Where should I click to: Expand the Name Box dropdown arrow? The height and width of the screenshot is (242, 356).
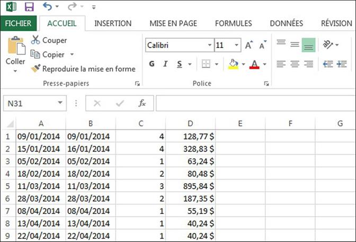[60, 104]
